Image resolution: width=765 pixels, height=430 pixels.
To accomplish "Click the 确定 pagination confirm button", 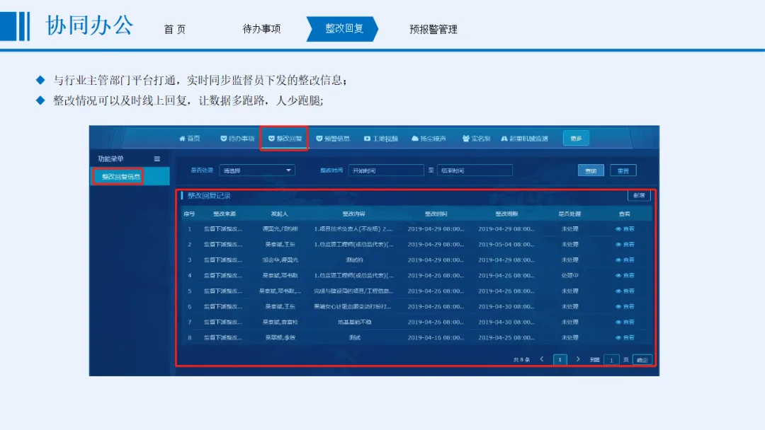I will (x=642, y=360).
